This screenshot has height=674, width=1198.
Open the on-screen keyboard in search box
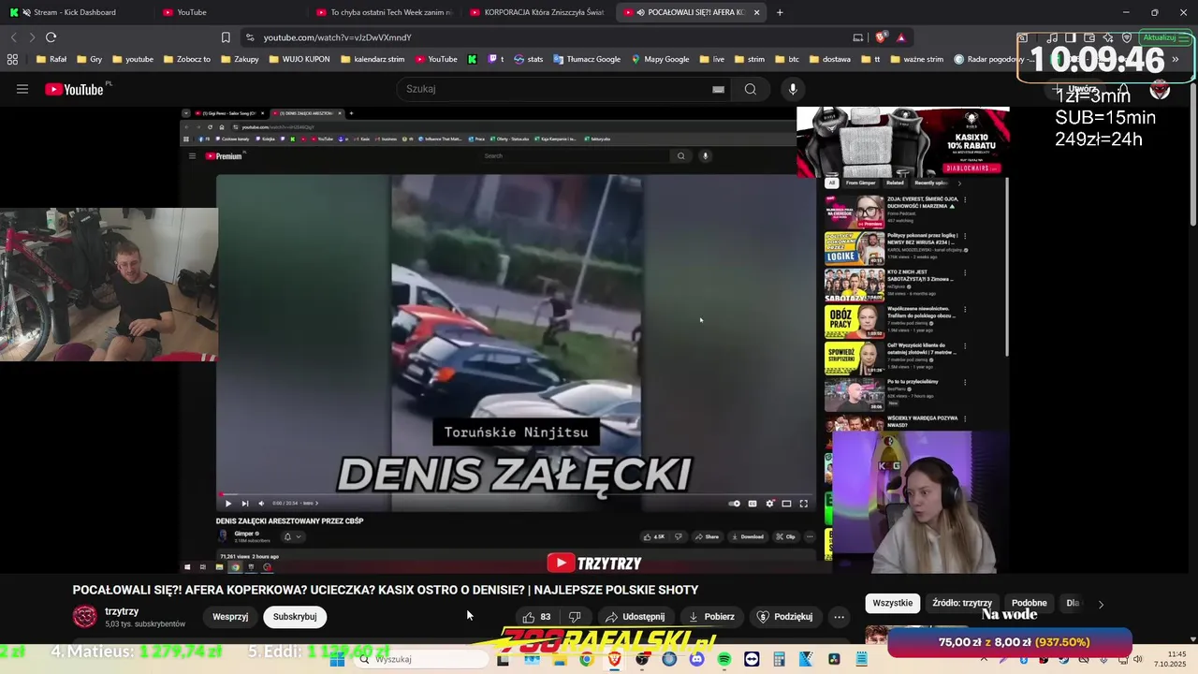[718, 89]
